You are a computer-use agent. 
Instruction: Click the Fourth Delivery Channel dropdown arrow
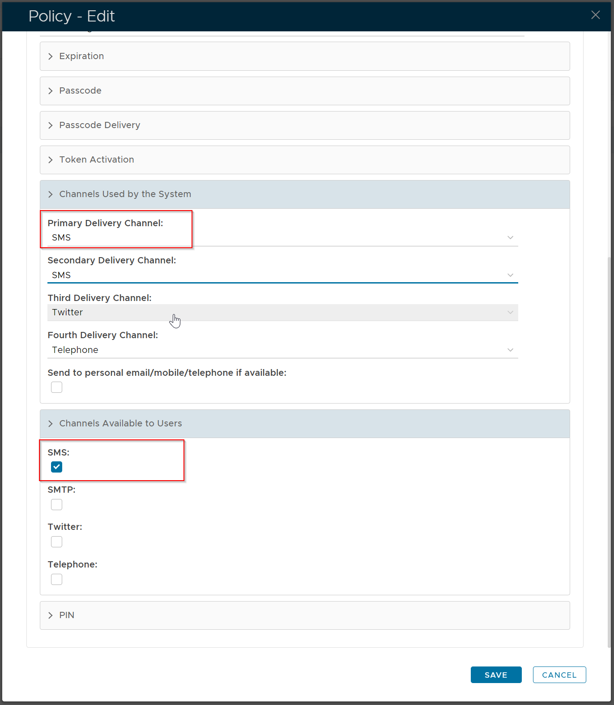point(510,350)
